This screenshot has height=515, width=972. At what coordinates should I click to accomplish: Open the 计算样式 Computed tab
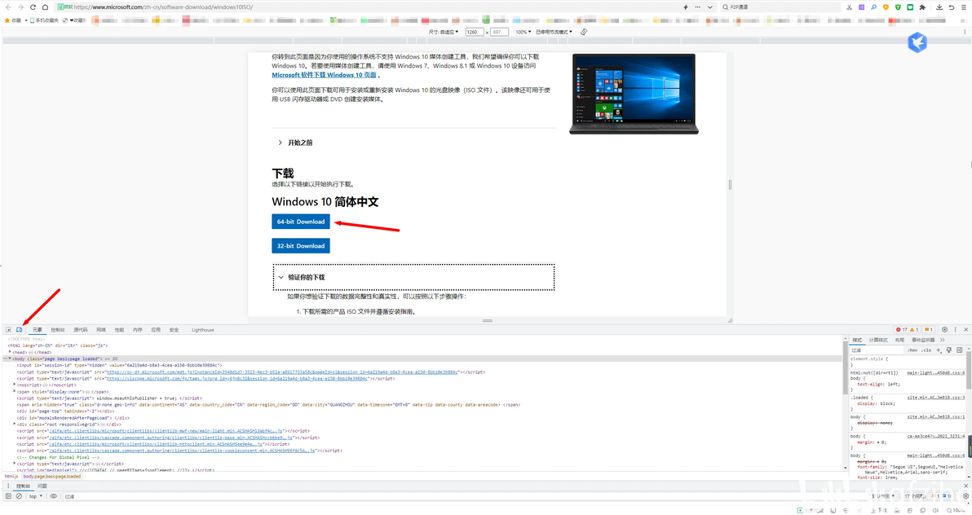coord(878,340)
